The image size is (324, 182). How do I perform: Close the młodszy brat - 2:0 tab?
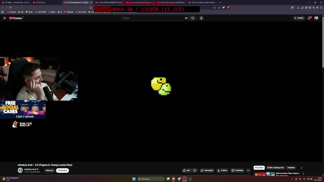pos(91,3)
